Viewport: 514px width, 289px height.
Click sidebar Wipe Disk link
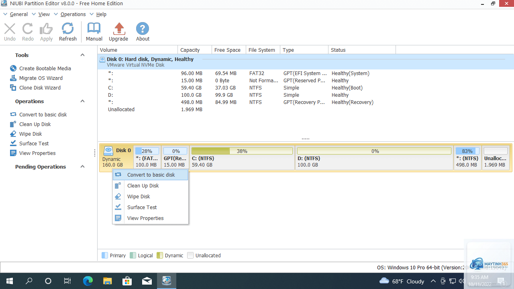click(x=31, y=134)
